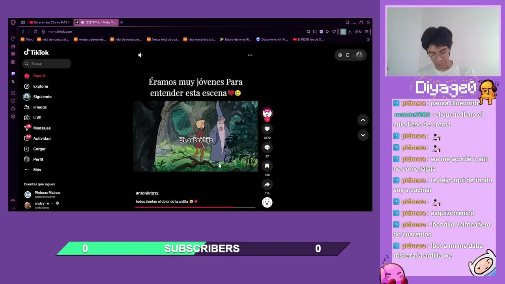This screenshot has width=505, height=284.
Task: Open the video's sound disc icon
Action: point(267,202)
